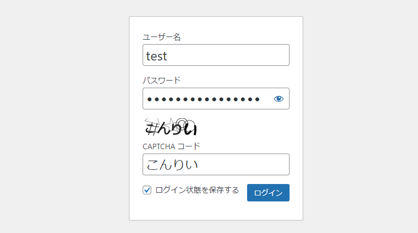Screen dimensions: 418x233
Task: Click the gray page background left of the form
Action: pos(64,116)
